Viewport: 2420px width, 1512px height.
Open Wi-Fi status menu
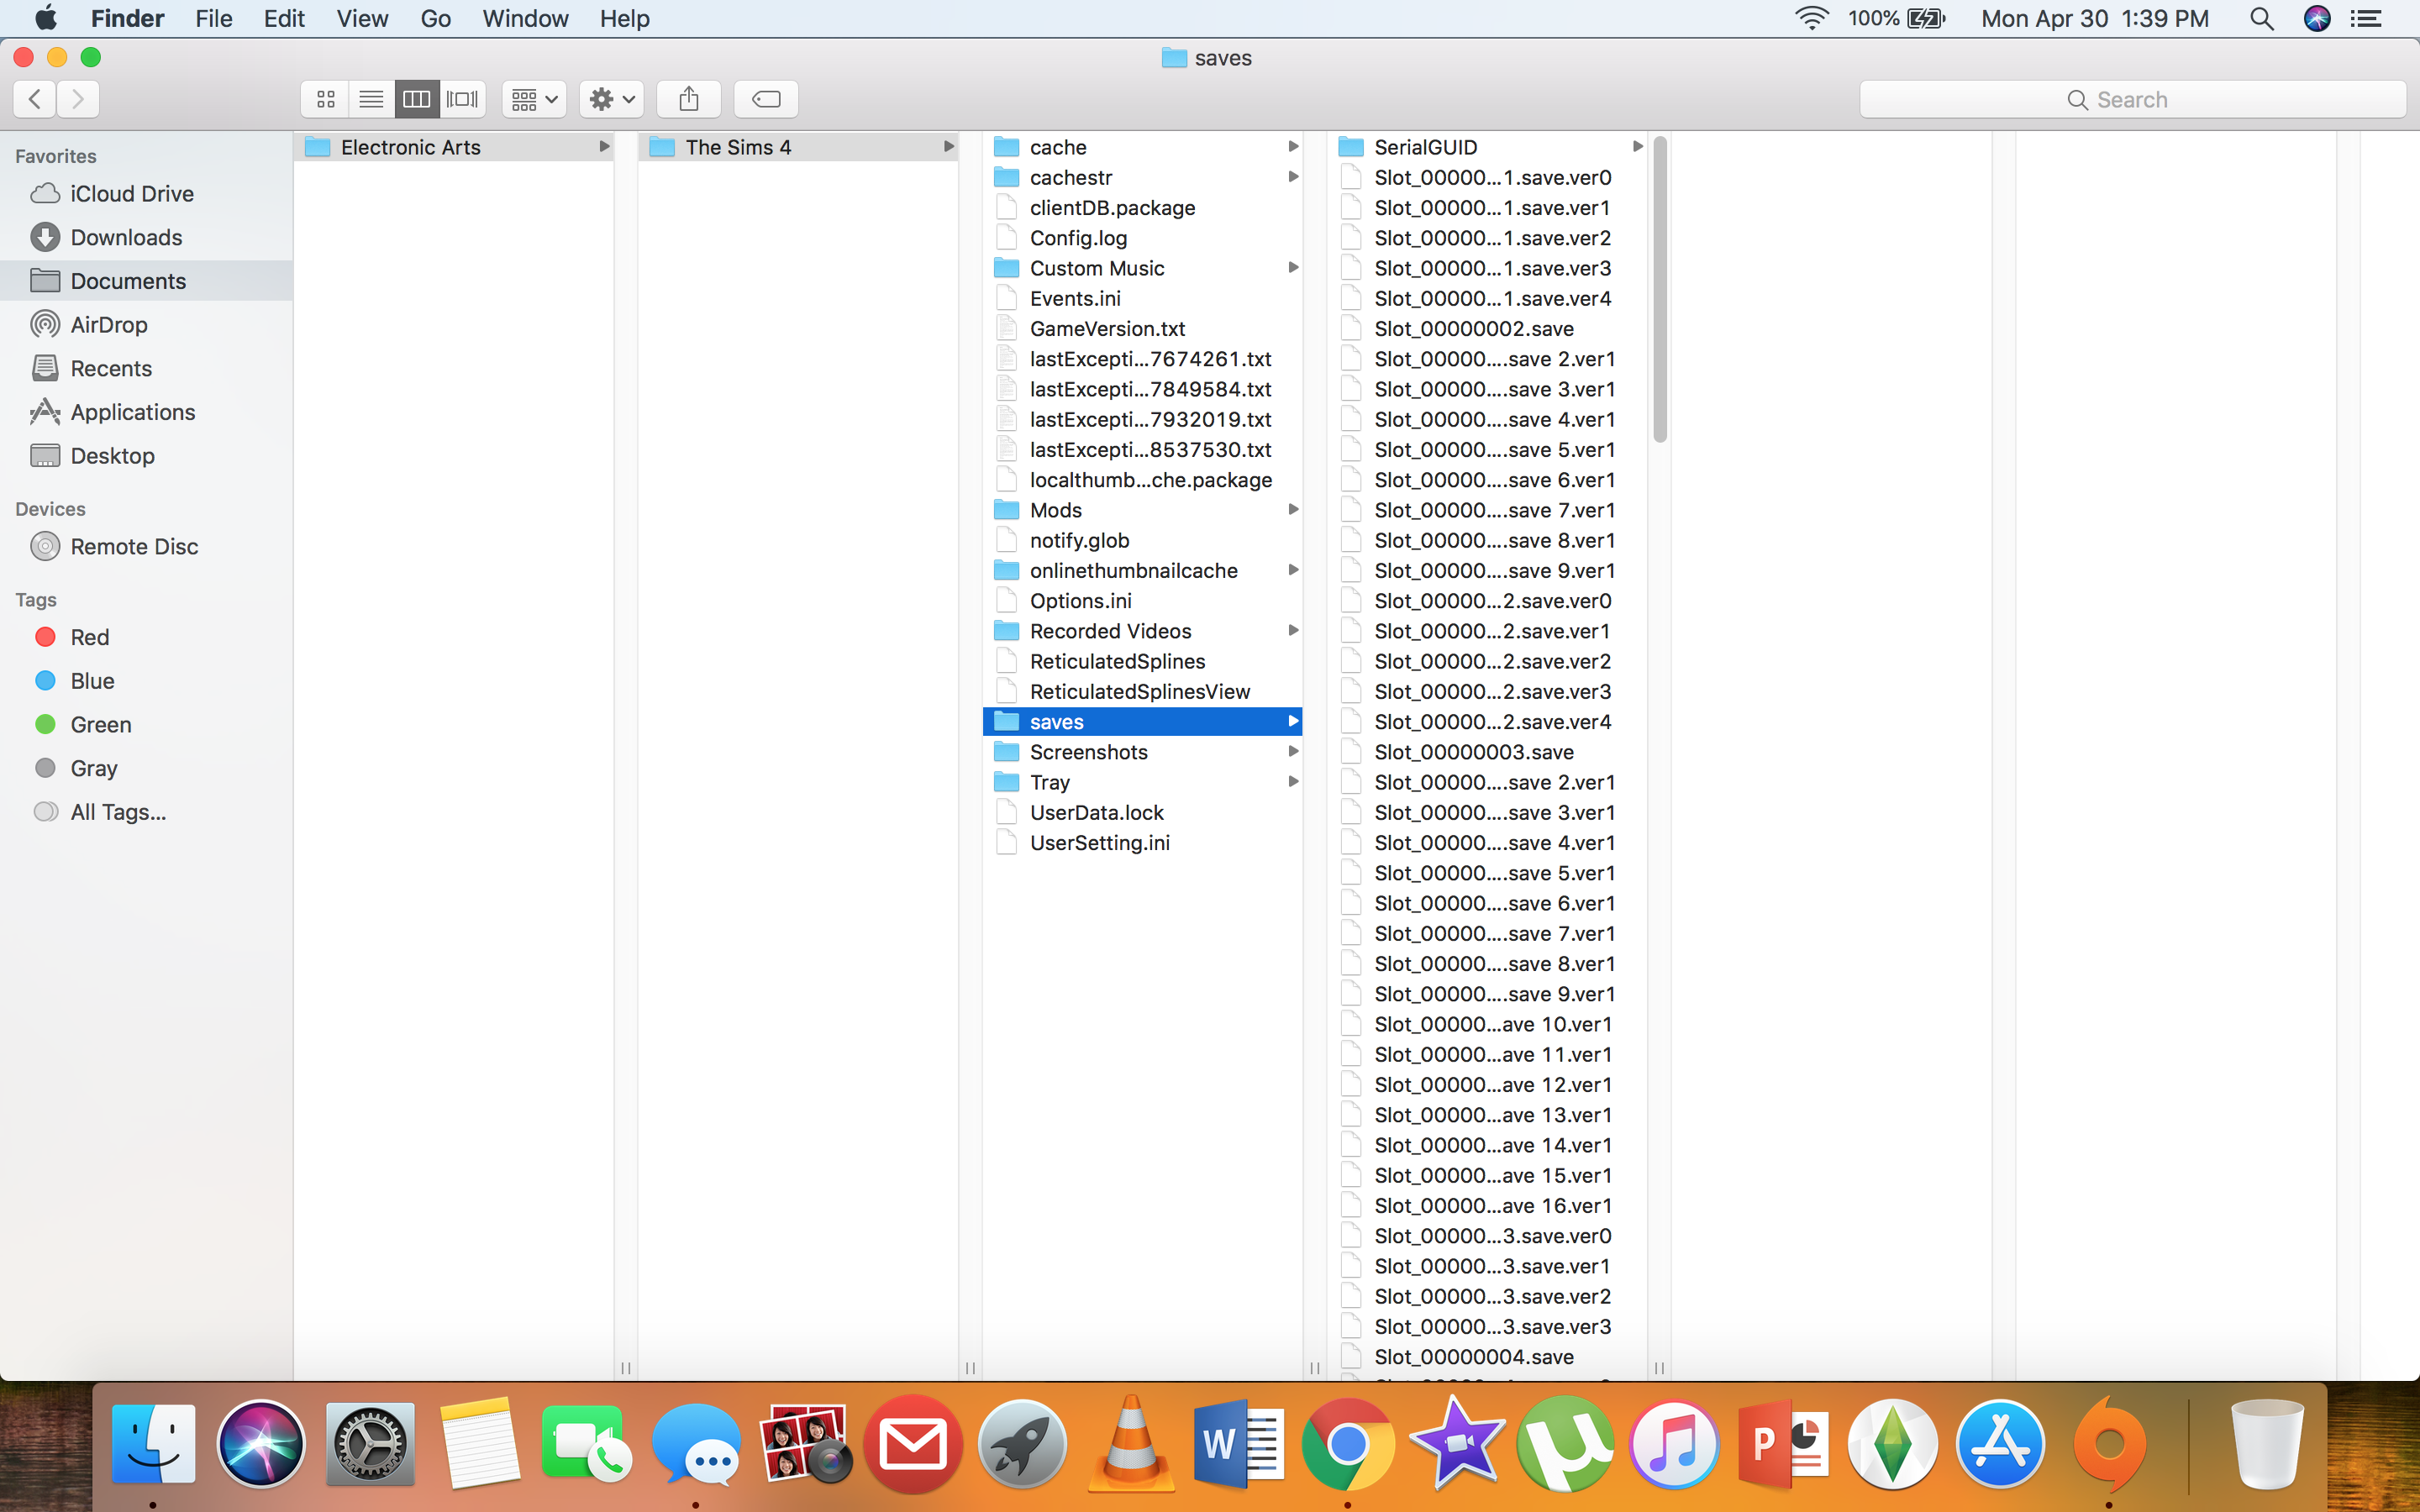[1811, 18]
